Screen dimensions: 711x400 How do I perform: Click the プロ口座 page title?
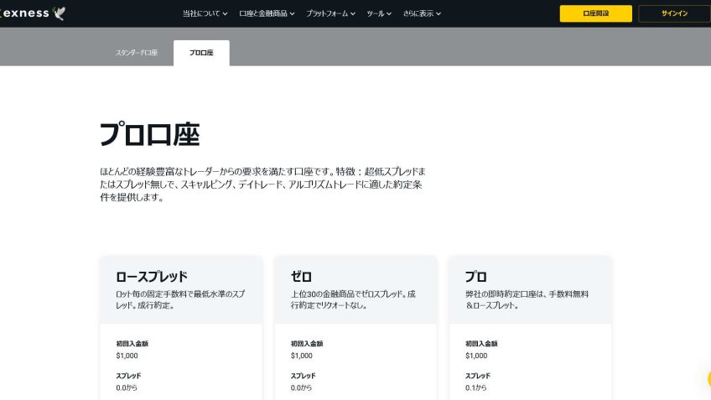[149, 134]
